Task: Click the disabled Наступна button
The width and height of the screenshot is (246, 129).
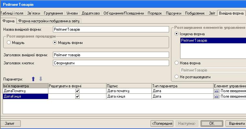Action: (187, 124)
